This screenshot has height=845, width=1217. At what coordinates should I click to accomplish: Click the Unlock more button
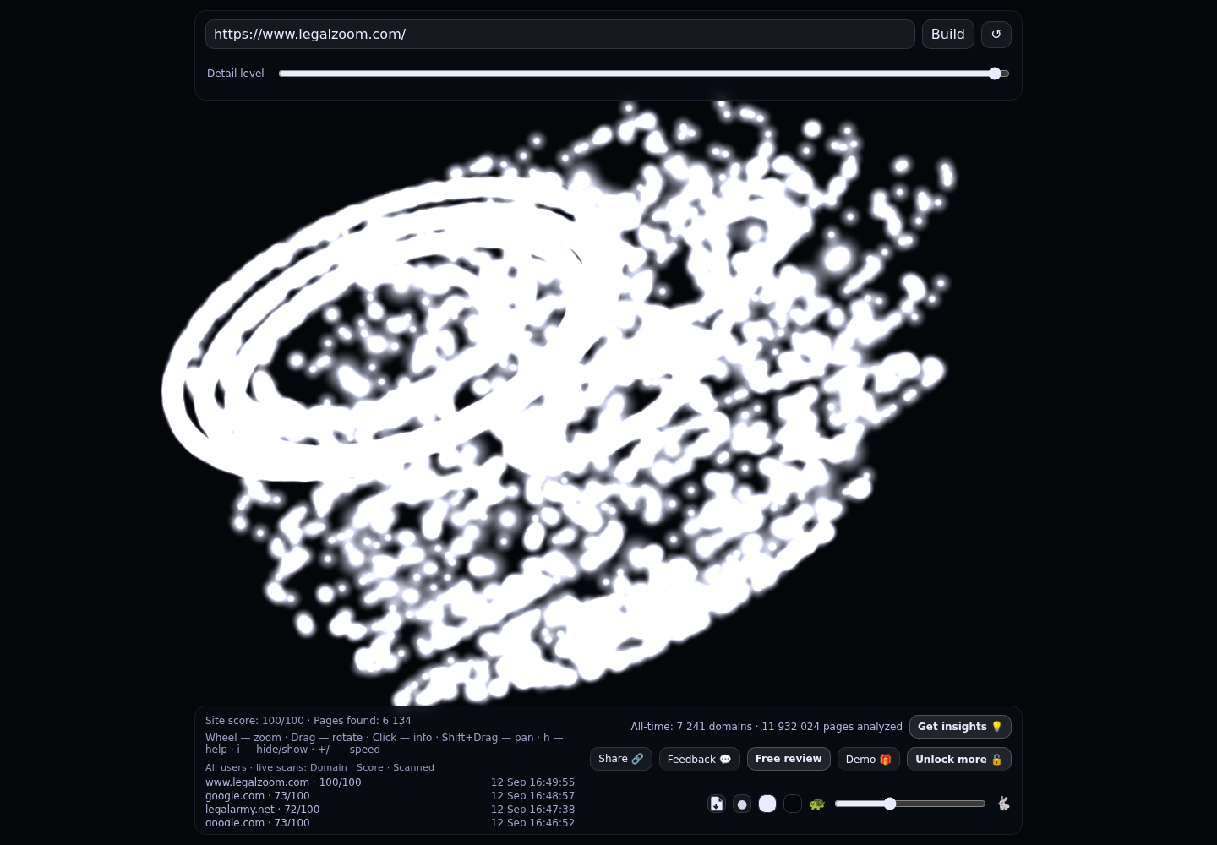(958, 759)
